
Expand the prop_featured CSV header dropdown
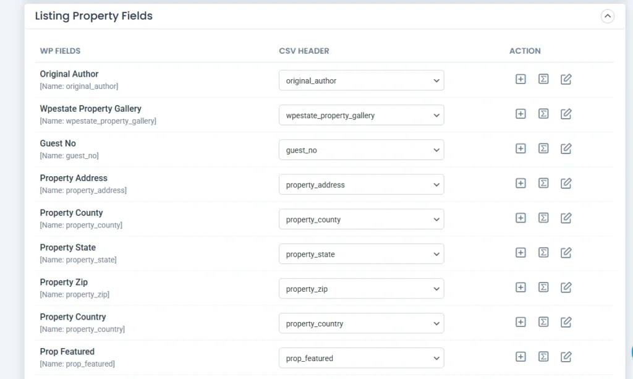tap(361, 358)
